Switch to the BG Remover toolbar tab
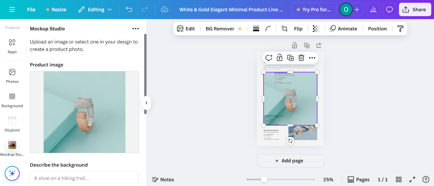 tap(220, 28)
